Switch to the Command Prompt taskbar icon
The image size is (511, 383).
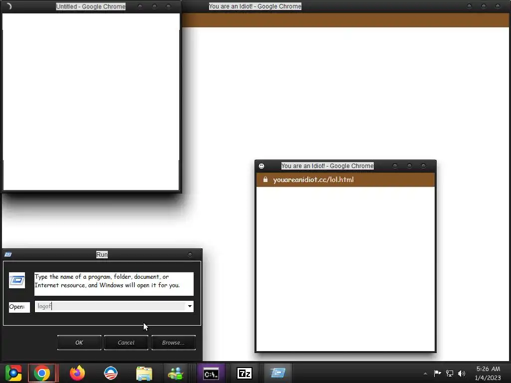click(211, 373)
